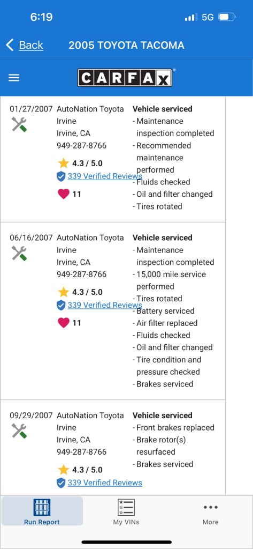Tap the Back chevron arrow
The image size is (253, 549).
click(10, 45)
